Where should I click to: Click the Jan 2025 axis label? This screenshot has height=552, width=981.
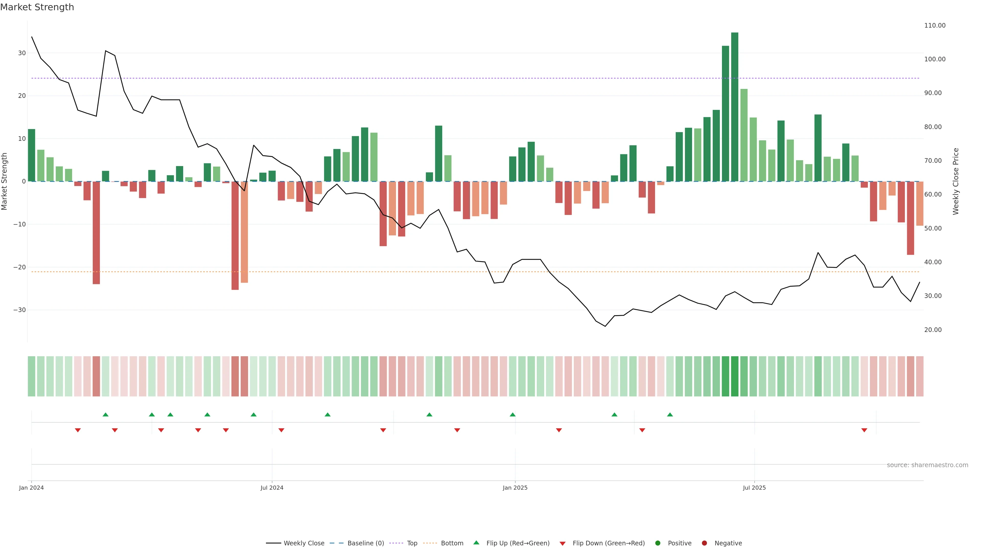[x=515, y=488]
